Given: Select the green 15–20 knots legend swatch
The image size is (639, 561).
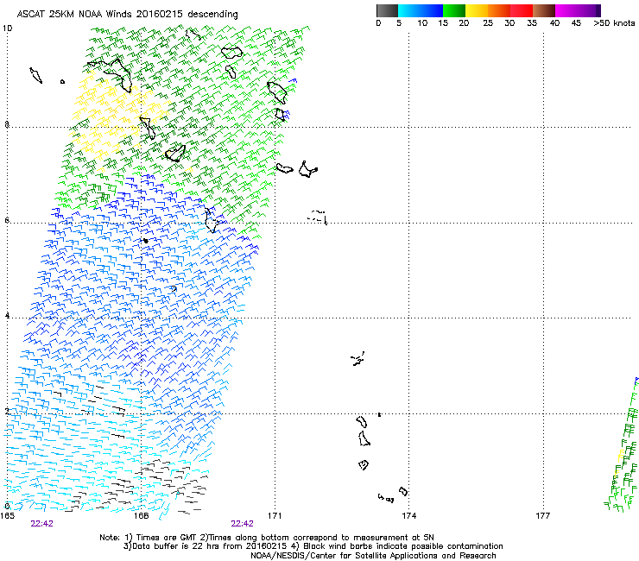Looking at the screenshot, I should (454, 10).
